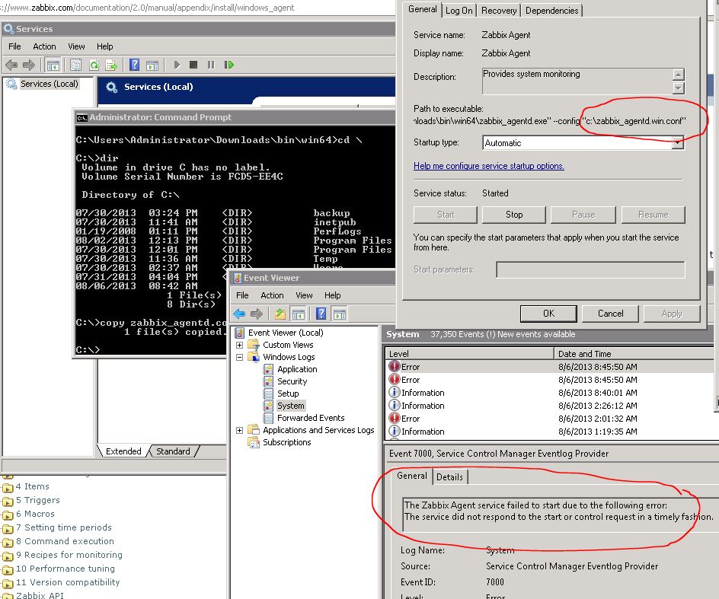
Task: Open File menu in Services window
Action: 14,46
